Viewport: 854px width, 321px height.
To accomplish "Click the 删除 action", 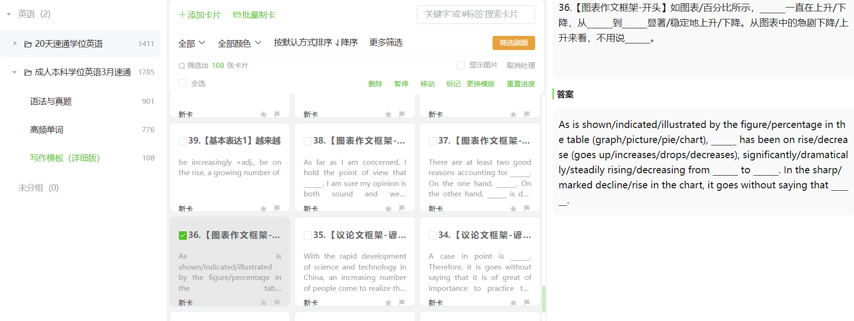I will point(375,84).
